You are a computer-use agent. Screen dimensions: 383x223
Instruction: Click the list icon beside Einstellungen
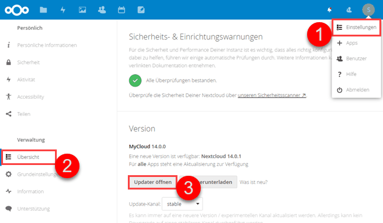click(x=339, y=28)
